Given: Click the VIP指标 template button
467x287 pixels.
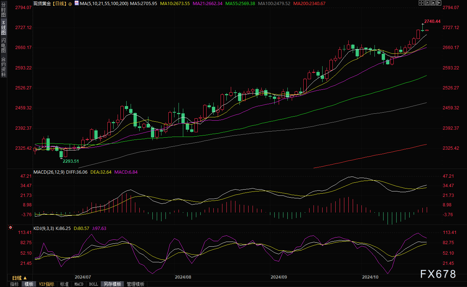Looking at the screenshot, I should [x=46, y=284].
